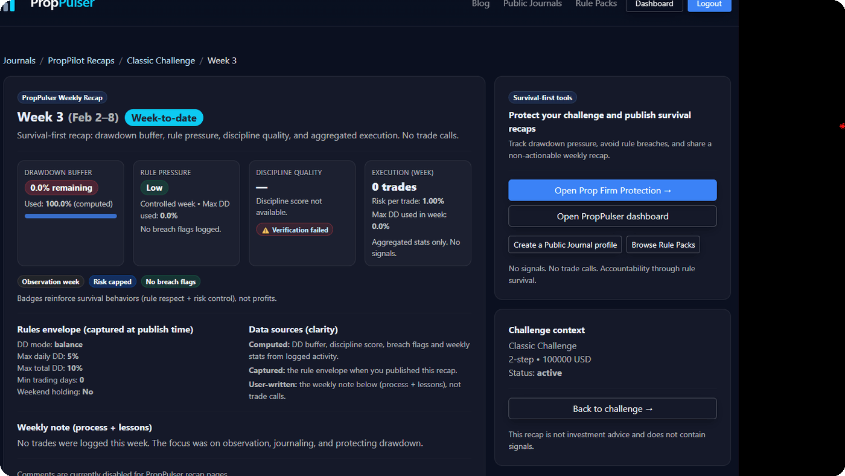Click the Weekly note heading
Image resolution: width=845 pixels, height=476 pixels.
pos(84,428)
